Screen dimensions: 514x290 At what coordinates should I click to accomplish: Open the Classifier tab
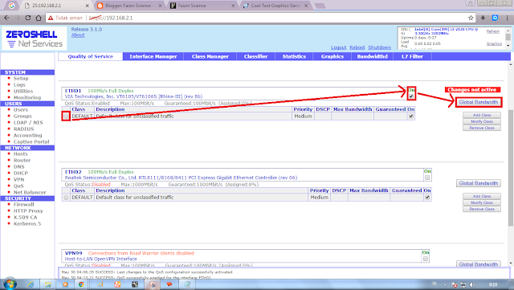(255, 56)
